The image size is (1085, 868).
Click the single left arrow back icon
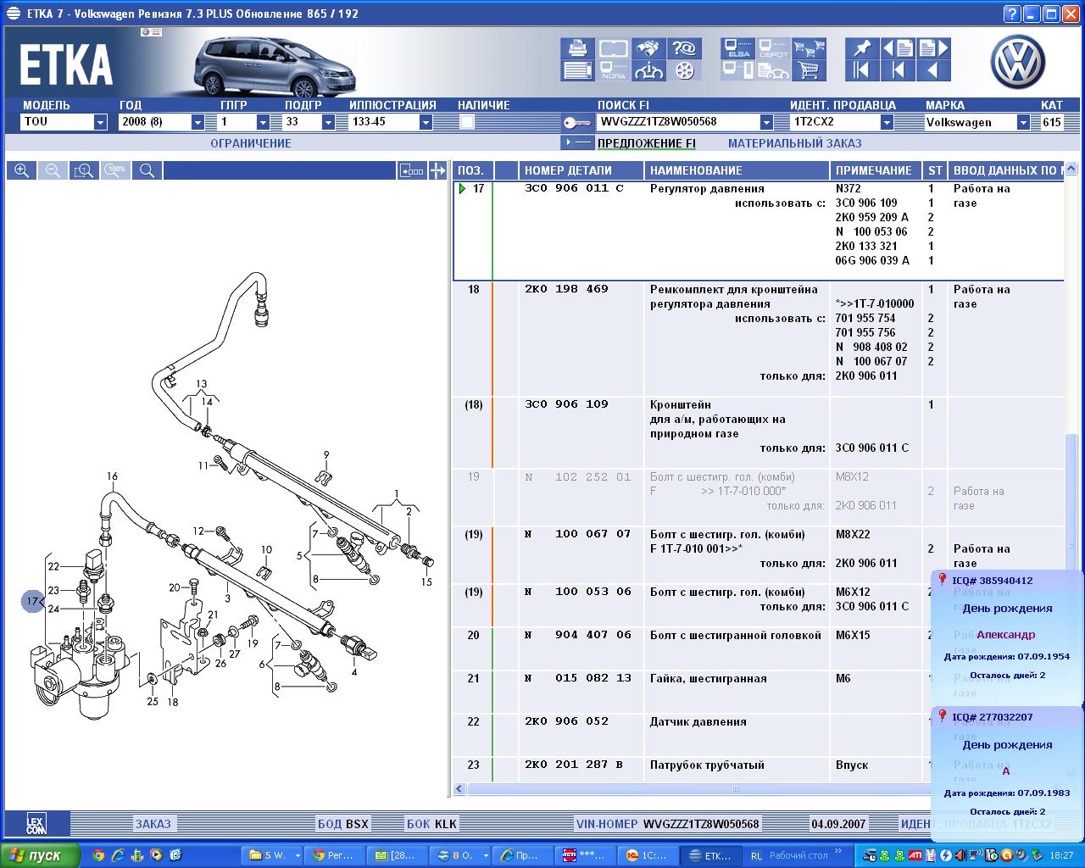[x=933, y=70]
